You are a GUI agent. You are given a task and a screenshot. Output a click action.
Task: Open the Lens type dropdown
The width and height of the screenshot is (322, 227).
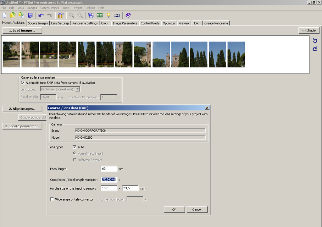78,89
